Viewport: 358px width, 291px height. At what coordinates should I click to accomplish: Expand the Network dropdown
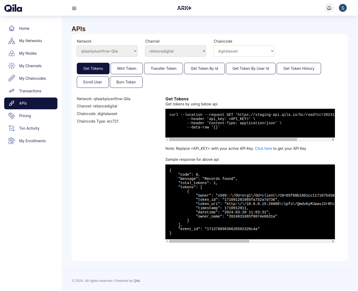tap(107, 51)
